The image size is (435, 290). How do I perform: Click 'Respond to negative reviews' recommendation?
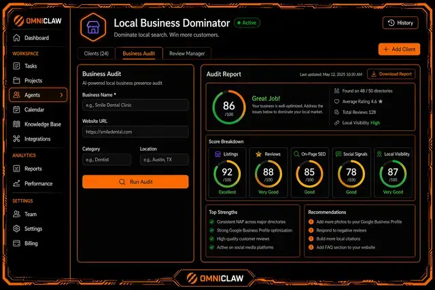[341, 230]
